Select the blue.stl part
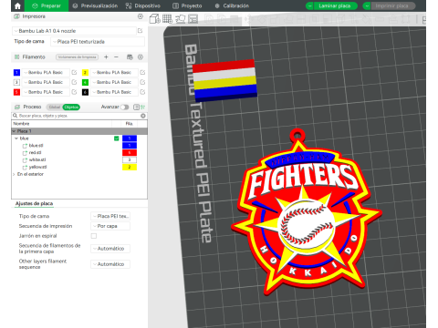Screen dimensions: 438x328 pyautogui.click(x=36, y=146)
